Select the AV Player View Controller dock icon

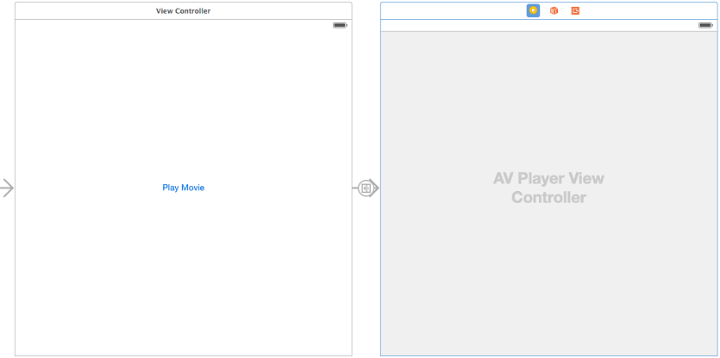[533, 10]
